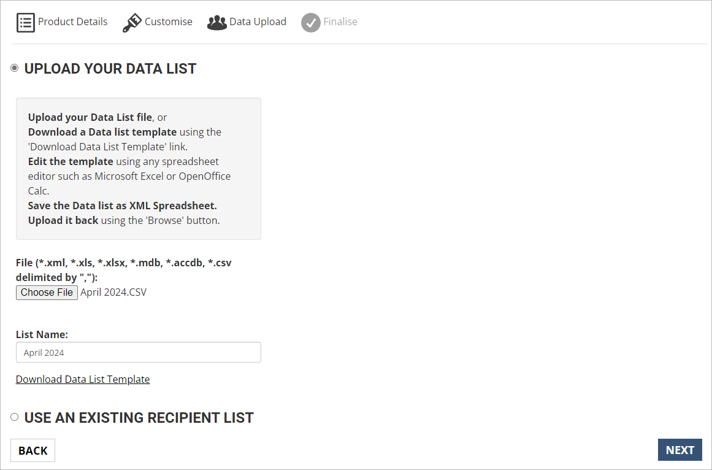Open the Product Details step

click(x=72, y=22)
